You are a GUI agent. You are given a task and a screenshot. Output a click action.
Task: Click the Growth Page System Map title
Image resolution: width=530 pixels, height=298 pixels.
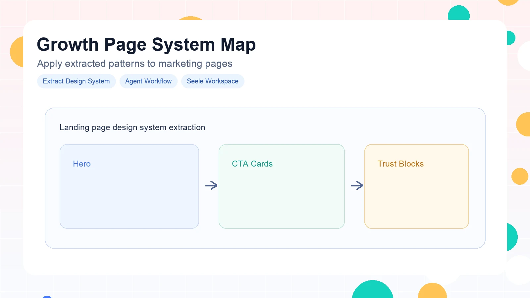pos(146,44)
